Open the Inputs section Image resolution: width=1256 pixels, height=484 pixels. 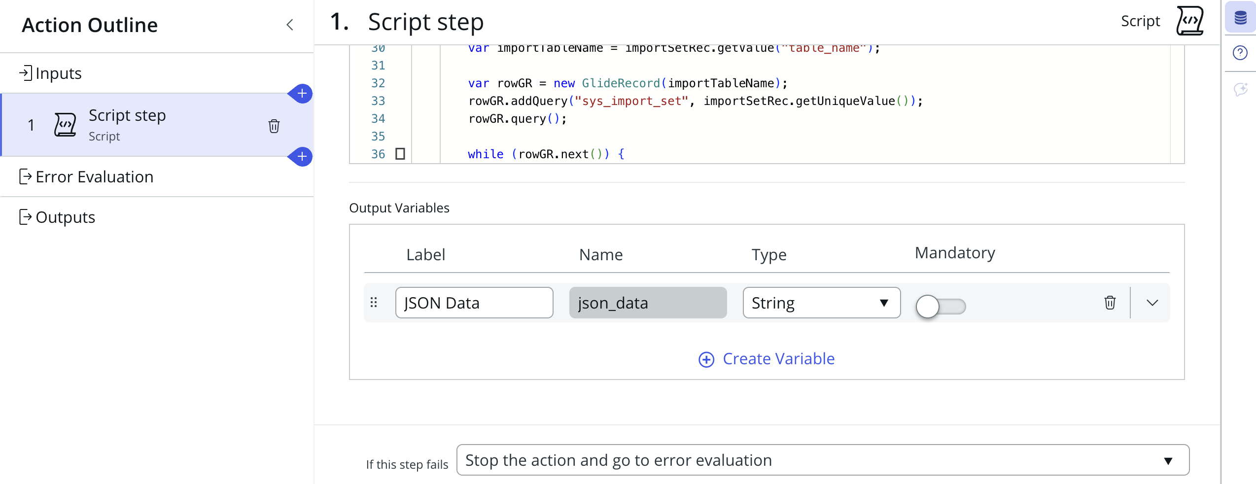[58, 73]
